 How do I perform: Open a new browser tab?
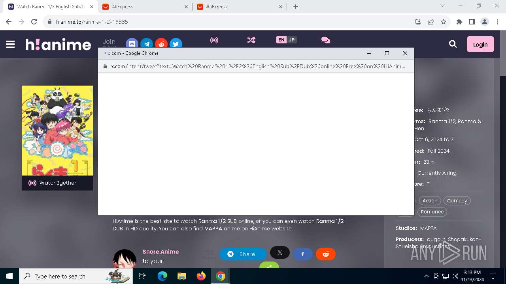tap(296, 7)
